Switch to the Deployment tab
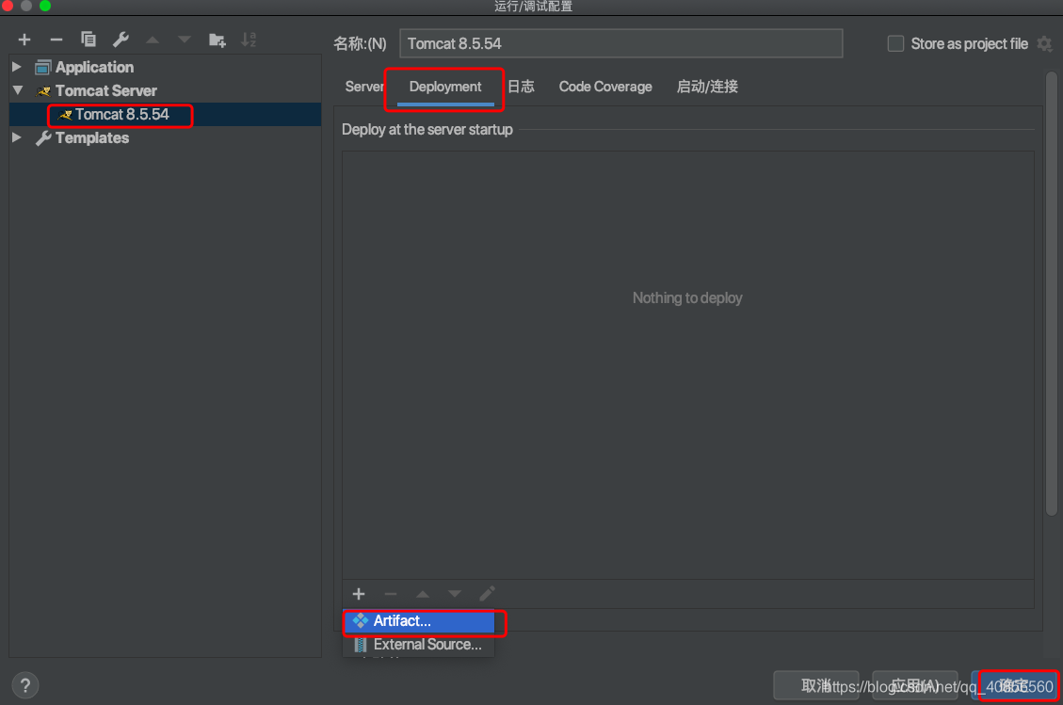1063x705 pixels. 445,87
